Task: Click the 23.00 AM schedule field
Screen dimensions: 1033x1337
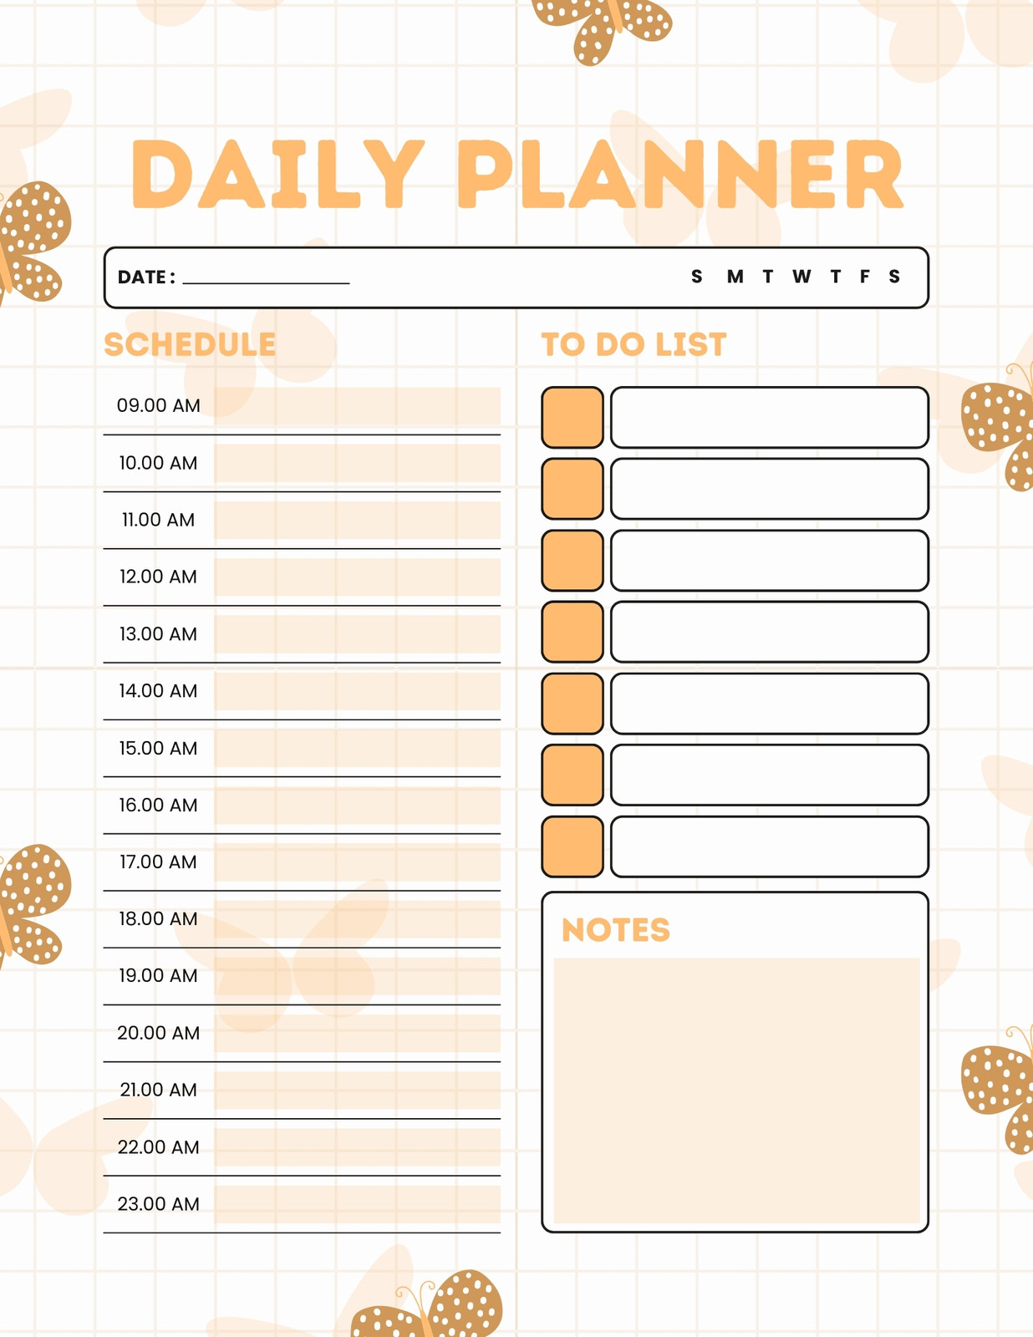Action: (x=357, y=1204)
